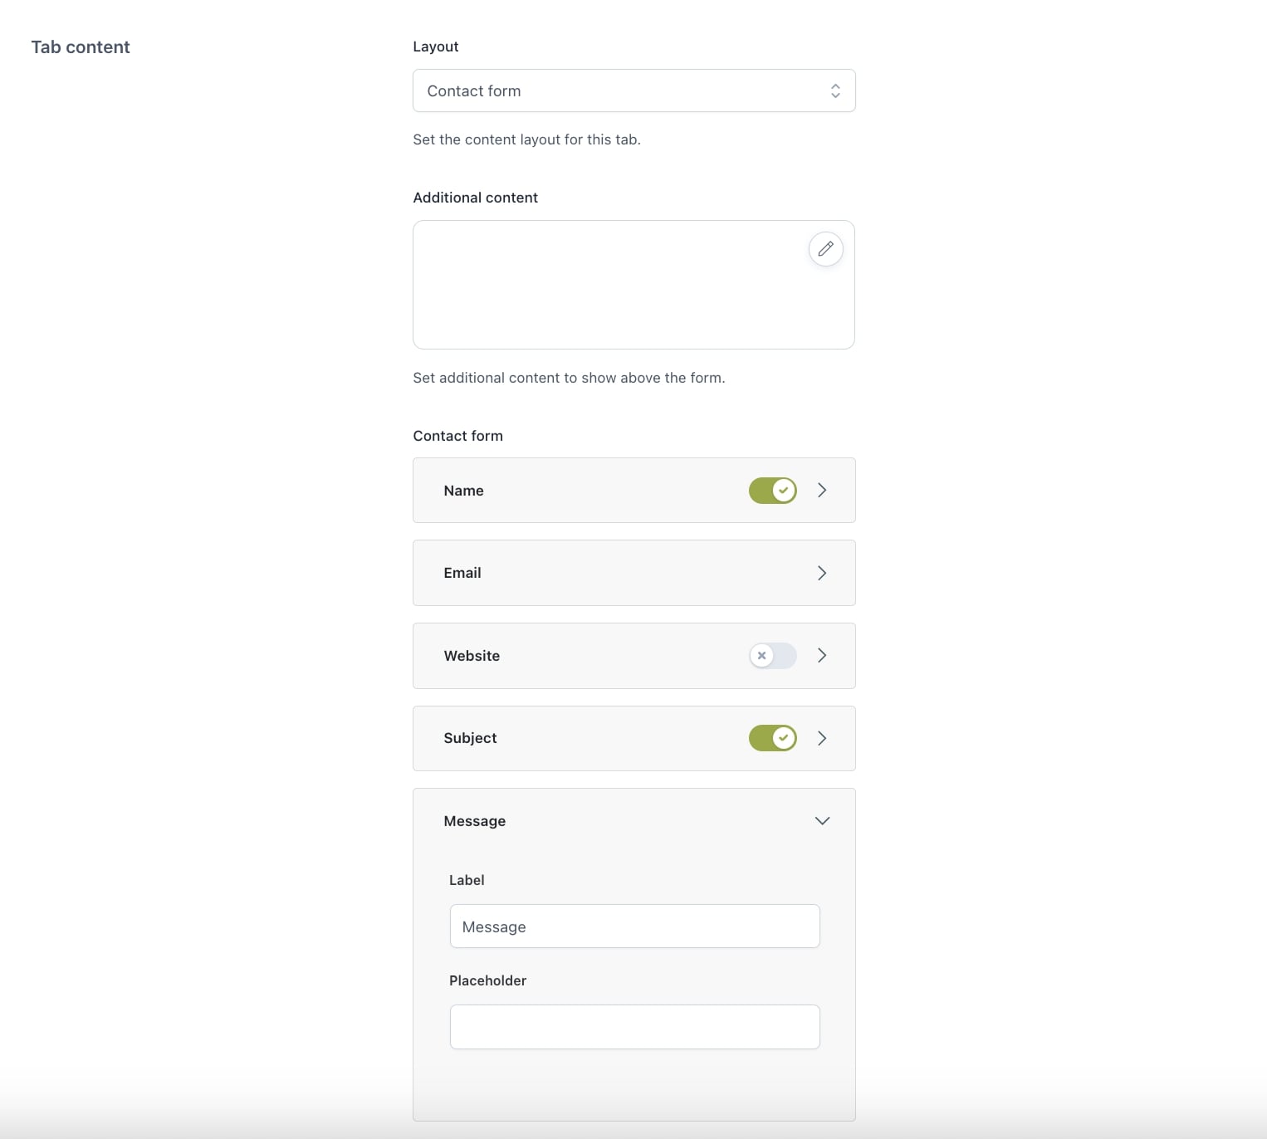Image resolution: width=1267 pixels, height=1139 pixels.
Task: Expand the Email field chevron arrow
Action: point(822,573)
